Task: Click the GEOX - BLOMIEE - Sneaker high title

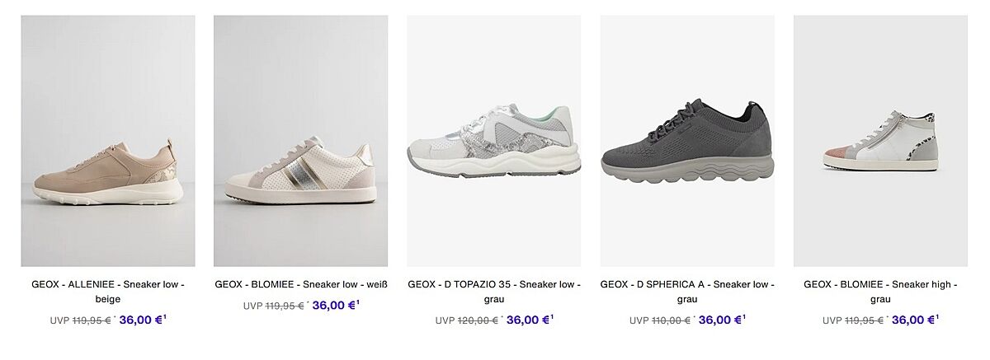Action: click(880, 292)
